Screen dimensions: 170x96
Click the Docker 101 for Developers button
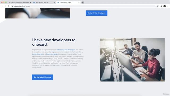tap(96, 13)
